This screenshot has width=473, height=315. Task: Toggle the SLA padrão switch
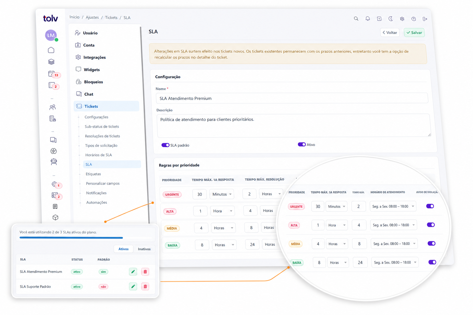tap(165, 145)
